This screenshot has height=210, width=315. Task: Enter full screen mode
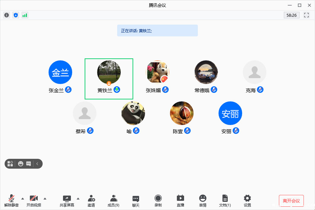coord(306,15)
